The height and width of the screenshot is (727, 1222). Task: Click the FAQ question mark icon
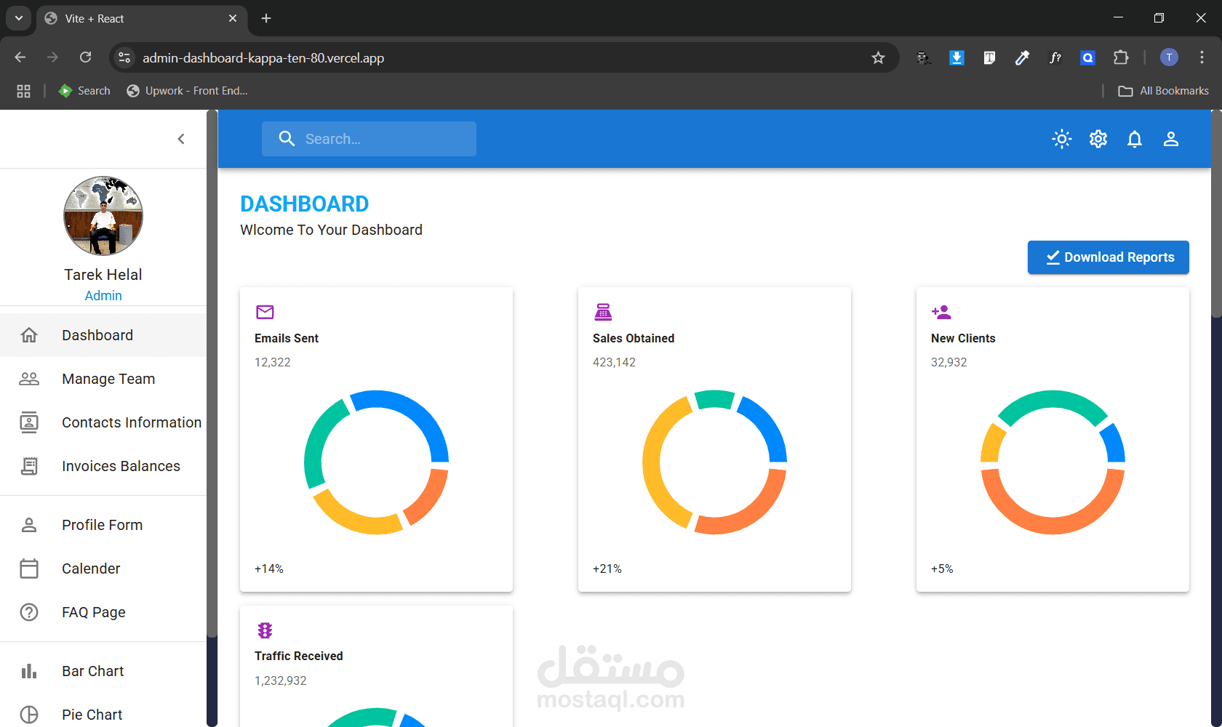coord(29,612)
